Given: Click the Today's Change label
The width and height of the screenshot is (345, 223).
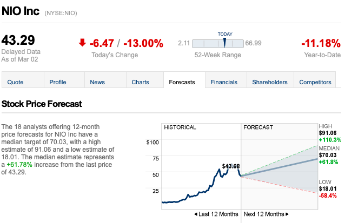Looking at the screenshot, I should (x=115, y=55).
